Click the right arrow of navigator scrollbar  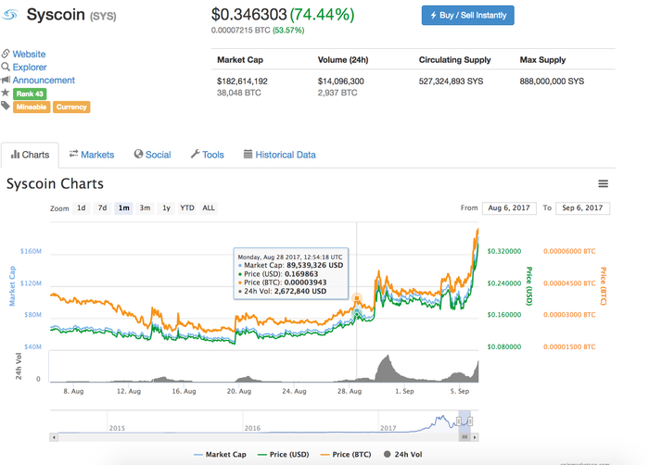click(x=475, y=437)
